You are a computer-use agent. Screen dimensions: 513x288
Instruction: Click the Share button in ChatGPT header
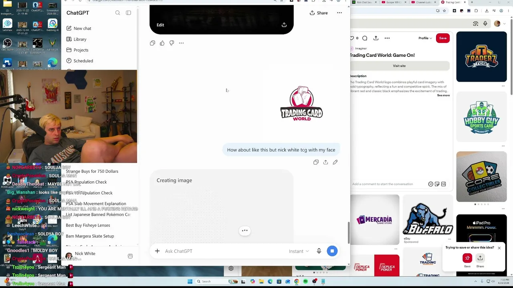tap(319, 13)
